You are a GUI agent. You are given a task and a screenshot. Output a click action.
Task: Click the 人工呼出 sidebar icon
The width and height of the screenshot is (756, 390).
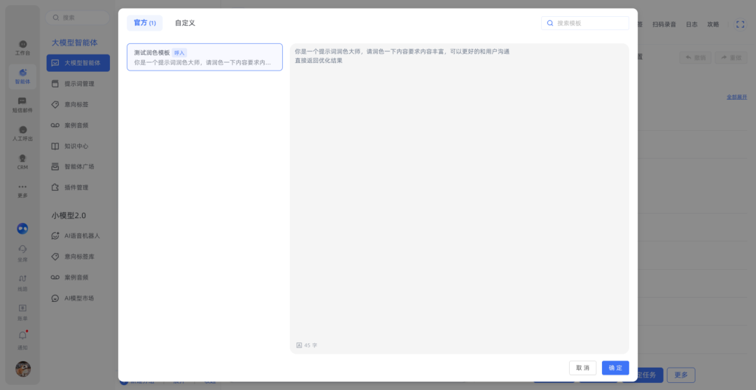pos(22,133)
